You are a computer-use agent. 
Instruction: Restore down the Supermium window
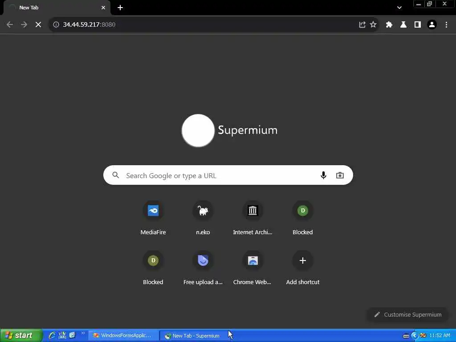click(x=430, y=4)
